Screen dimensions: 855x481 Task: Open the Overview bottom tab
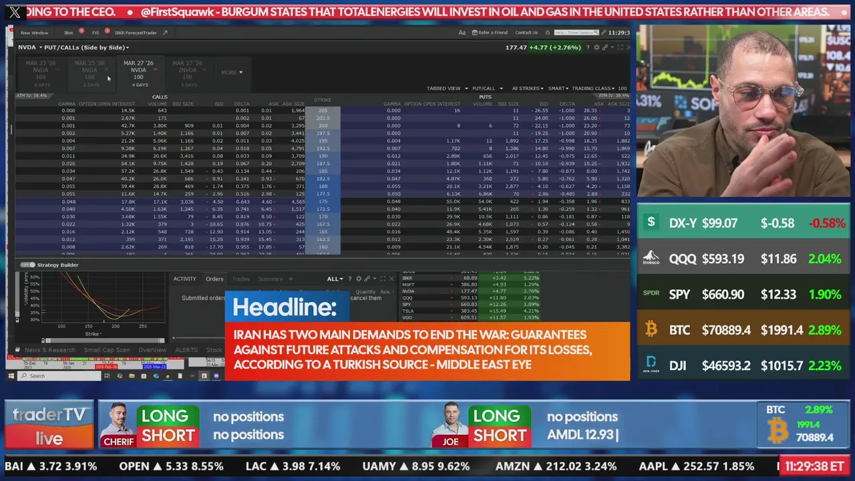point(152,350)
